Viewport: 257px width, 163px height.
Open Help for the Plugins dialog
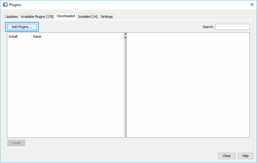click(245, 156)
